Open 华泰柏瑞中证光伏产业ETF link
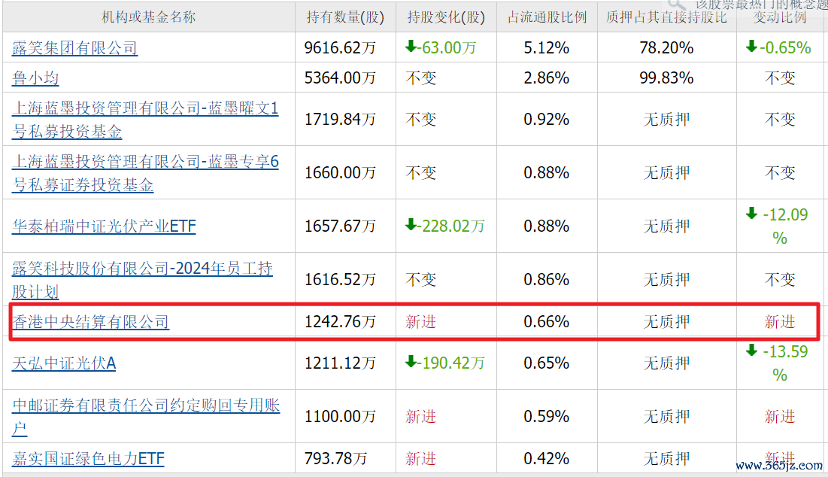Screen dimensions: 828x477 tap(104, 226)
